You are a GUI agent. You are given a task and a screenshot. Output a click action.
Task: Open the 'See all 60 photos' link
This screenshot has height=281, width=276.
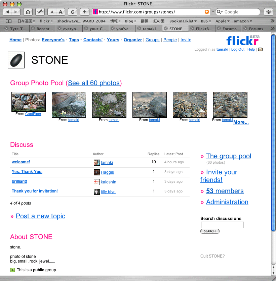94,83
